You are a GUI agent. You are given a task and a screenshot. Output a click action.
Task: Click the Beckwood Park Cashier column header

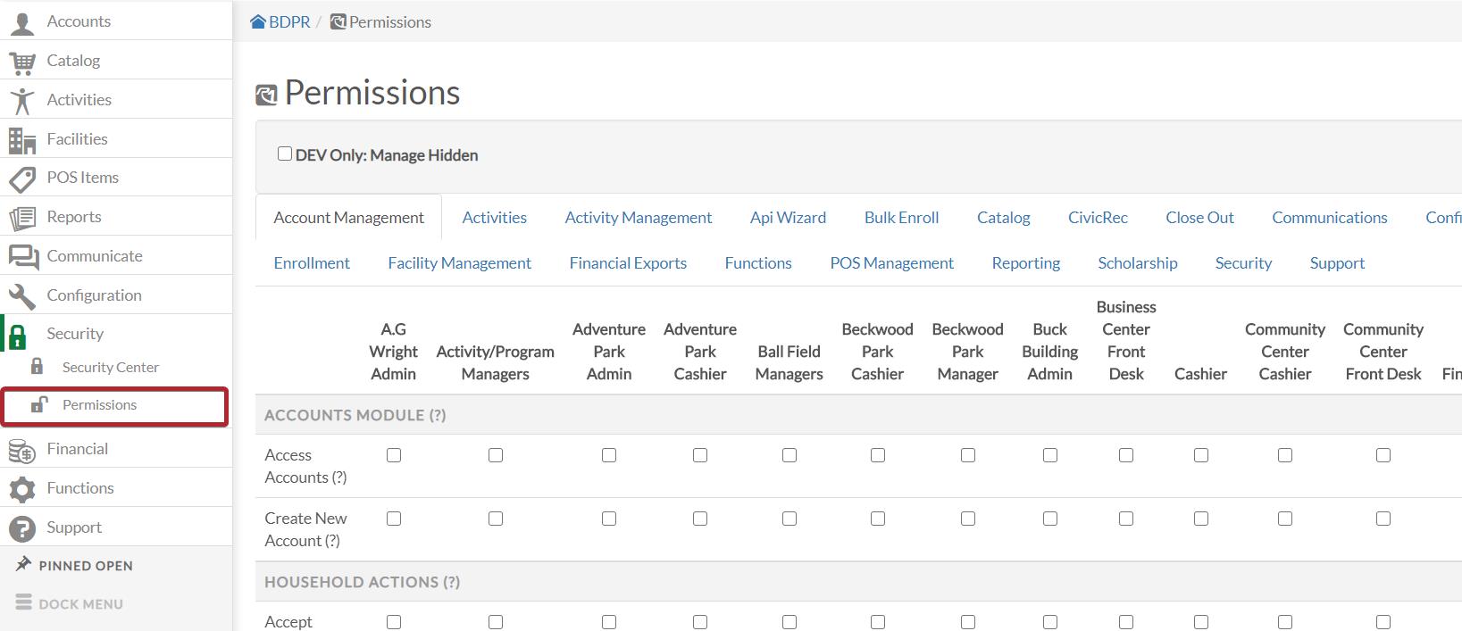click(878, 352)
